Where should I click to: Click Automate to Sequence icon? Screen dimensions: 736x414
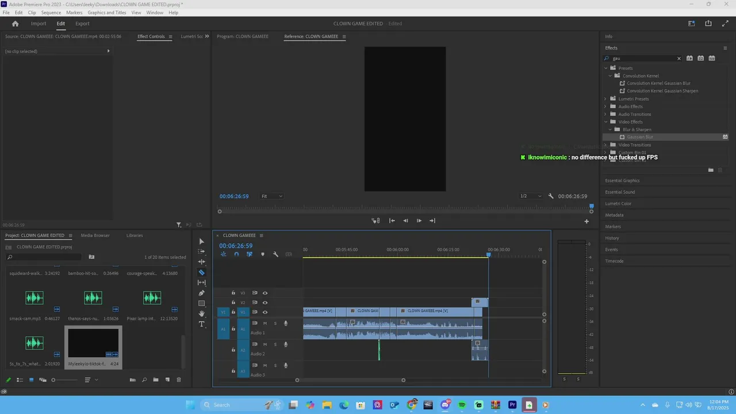click(133, 379)
